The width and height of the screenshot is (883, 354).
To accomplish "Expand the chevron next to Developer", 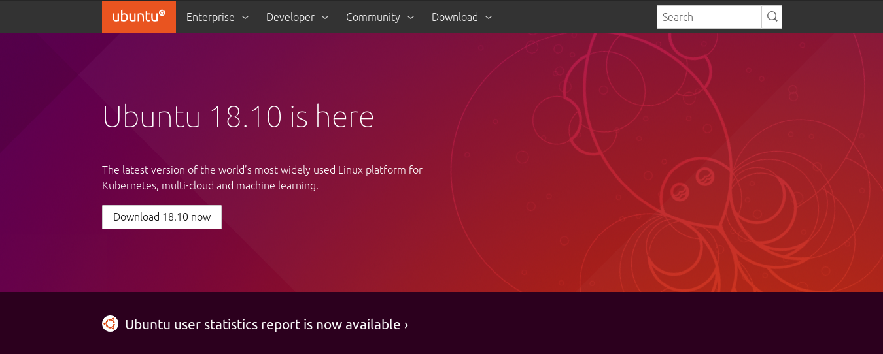I will click(325, 18).
